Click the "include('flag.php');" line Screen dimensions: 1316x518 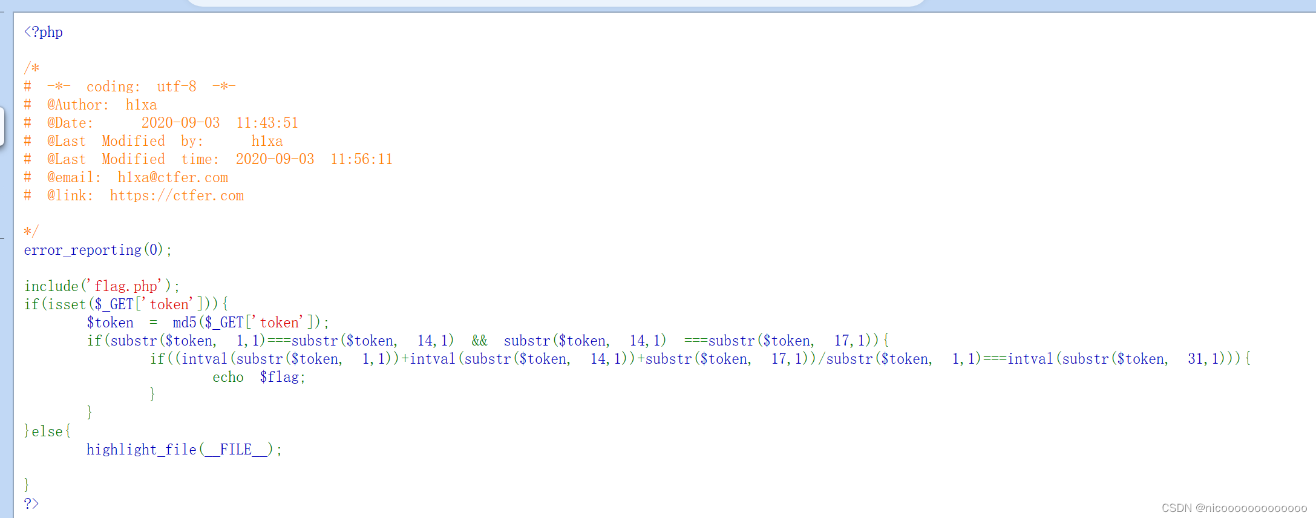102,286
